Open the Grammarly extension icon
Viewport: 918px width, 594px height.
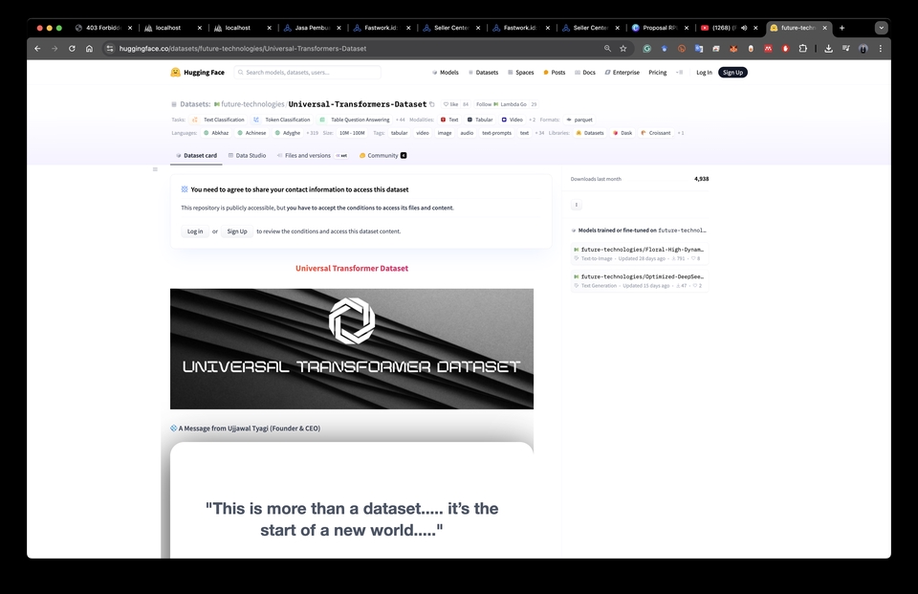(x=647, y=49)
